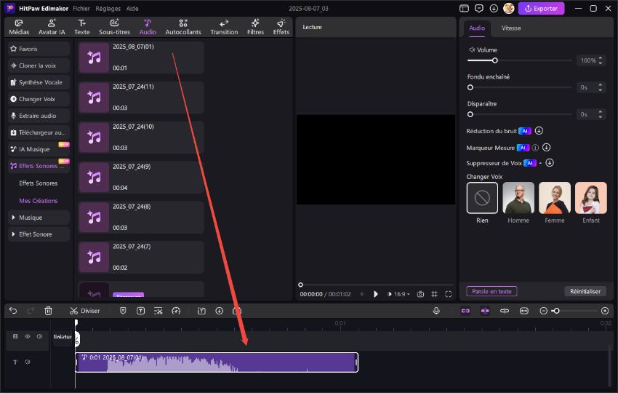The width and height of the screenshot is (618, 393).
Task: Click the Fondu enchaîné slider handle
Action: click(470, 87)
